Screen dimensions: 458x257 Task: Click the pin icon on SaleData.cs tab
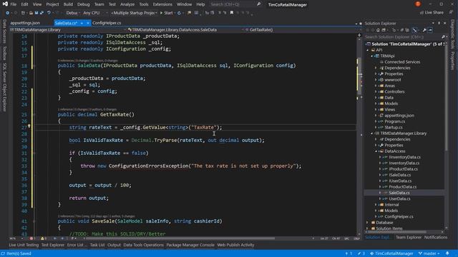[82, 23]
